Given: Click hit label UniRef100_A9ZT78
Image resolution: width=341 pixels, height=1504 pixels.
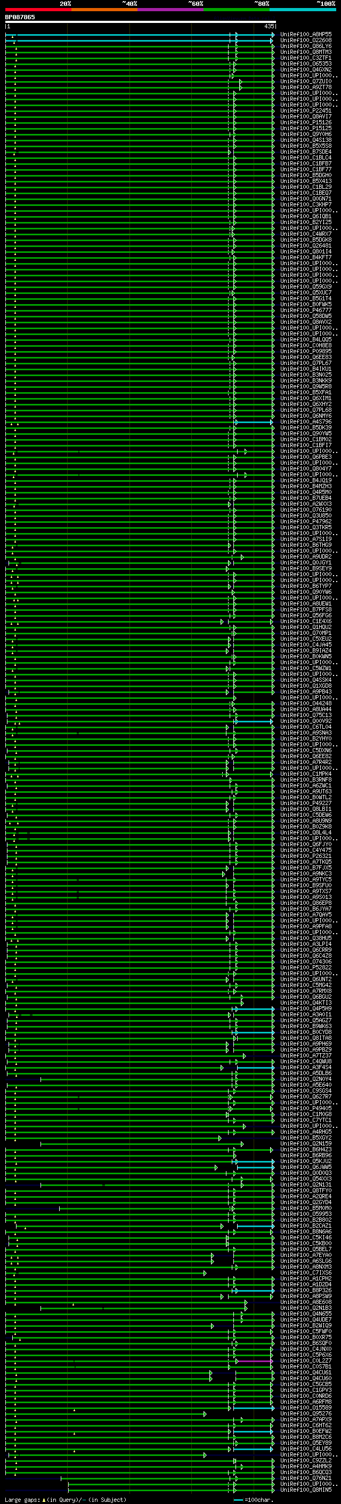Looking at the screenshot, I should 305,87.
